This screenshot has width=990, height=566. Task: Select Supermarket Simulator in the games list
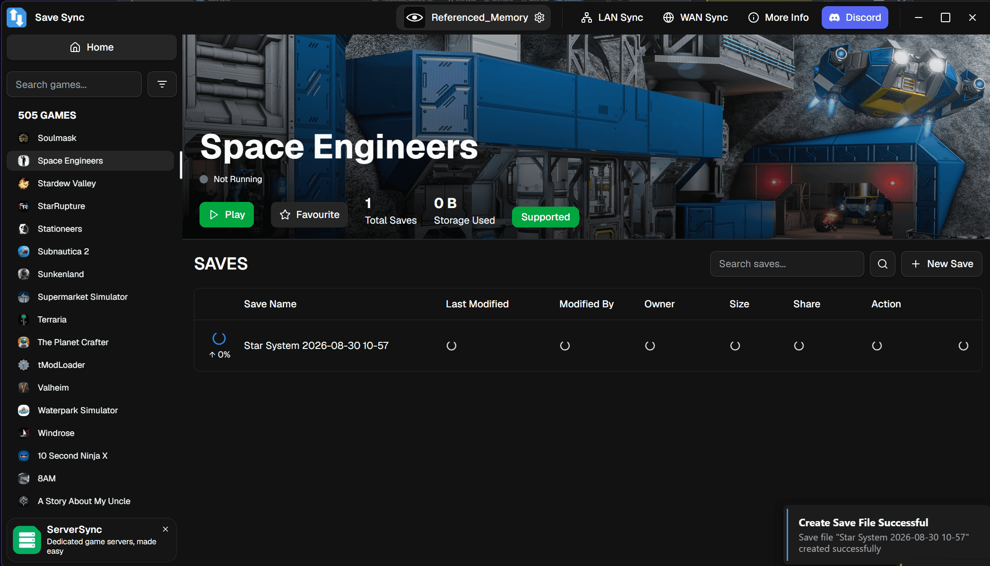pyautogui.click(x=90, y=297)
